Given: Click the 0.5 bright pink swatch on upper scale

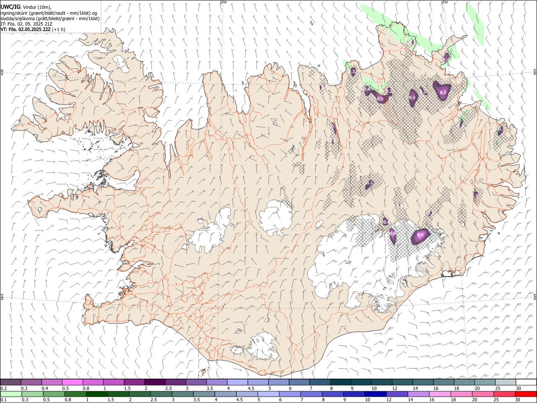Looking at the screenshot, I should (x=73, y=382).
